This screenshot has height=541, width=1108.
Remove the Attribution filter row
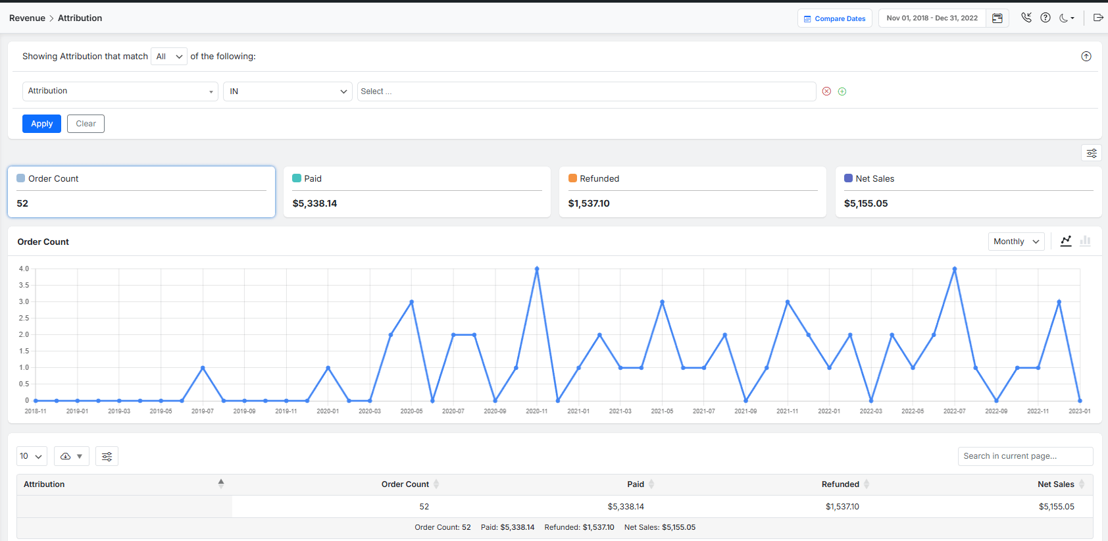tap(826, 91)
